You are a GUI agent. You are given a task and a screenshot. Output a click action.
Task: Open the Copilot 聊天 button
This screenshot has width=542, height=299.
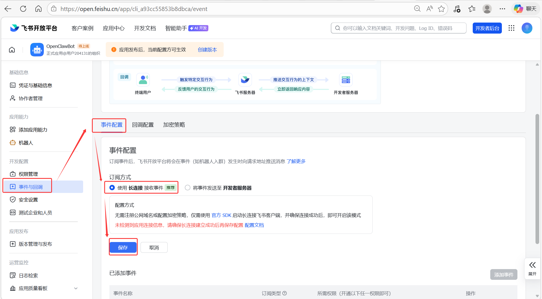pyautogui.click(x=525, y=9)
